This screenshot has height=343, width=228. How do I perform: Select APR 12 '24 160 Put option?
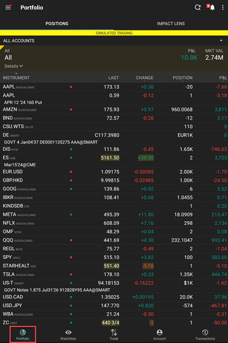[x=114, y=98]
